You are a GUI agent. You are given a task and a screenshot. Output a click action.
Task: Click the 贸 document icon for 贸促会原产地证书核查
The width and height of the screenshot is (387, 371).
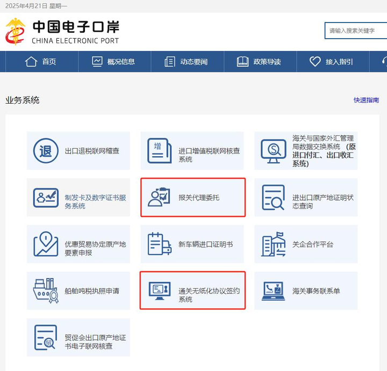point(46,338)
